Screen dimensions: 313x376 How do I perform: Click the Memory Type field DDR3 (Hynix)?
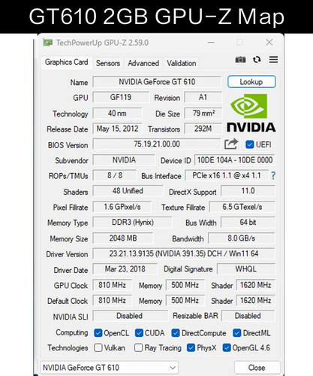pyautogui.click(x=133, y=223)
